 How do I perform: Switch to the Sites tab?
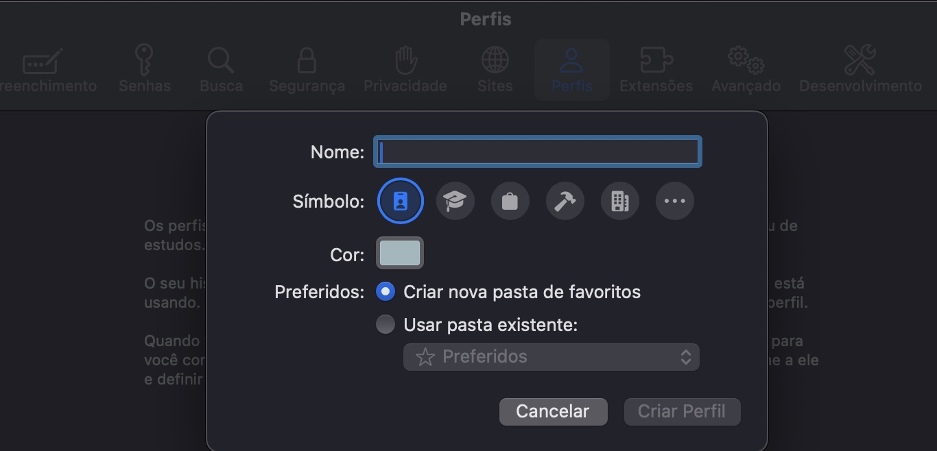495,69
